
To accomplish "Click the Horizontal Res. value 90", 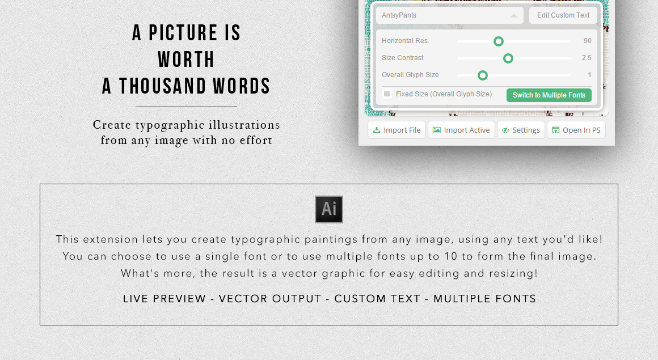I will click(x=587, y=41).
